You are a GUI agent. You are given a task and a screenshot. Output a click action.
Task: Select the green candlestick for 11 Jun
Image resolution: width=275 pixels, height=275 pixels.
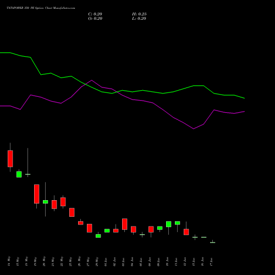[178, 223]
